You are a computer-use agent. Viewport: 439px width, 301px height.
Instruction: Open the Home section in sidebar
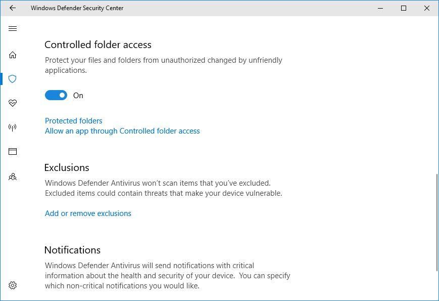(x=13, y=55)
